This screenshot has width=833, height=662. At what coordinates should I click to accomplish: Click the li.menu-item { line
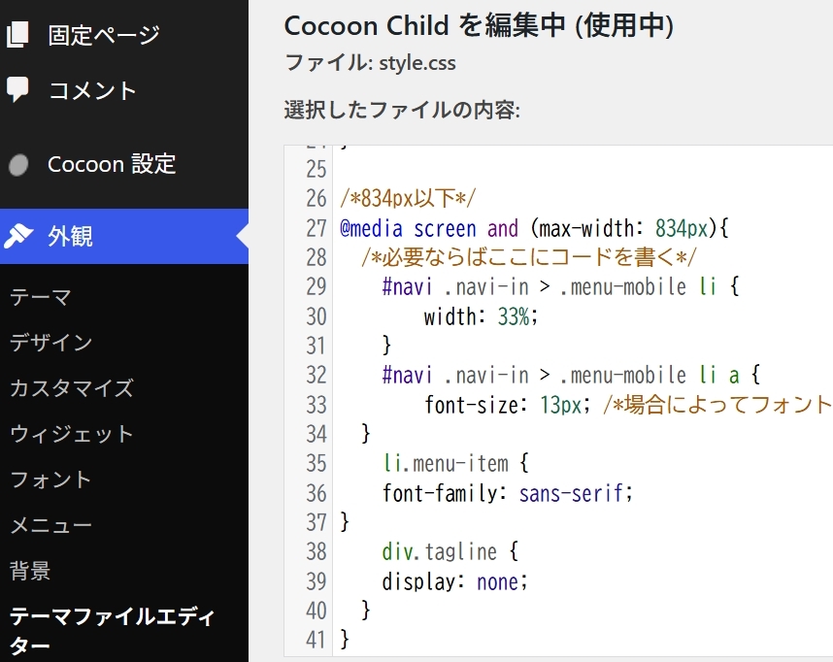[455, 464]
